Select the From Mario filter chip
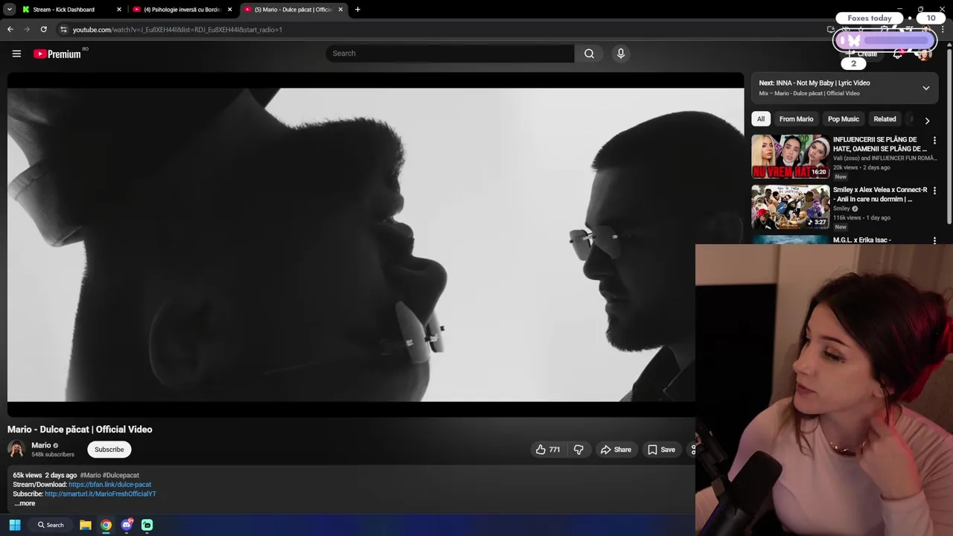The width and height of the screenshot is (953, 536). (x=796, y=119)
